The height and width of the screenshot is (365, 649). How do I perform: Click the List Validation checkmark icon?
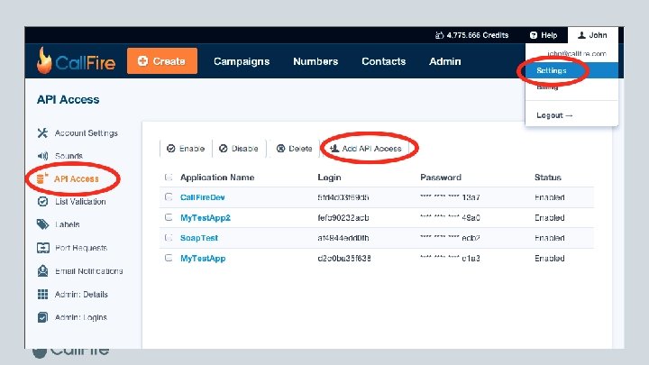click(42, 202)
